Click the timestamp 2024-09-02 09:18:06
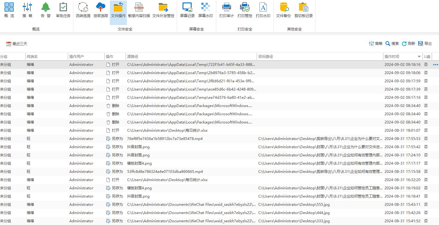The image size is (439, 225). click(402, 73)
